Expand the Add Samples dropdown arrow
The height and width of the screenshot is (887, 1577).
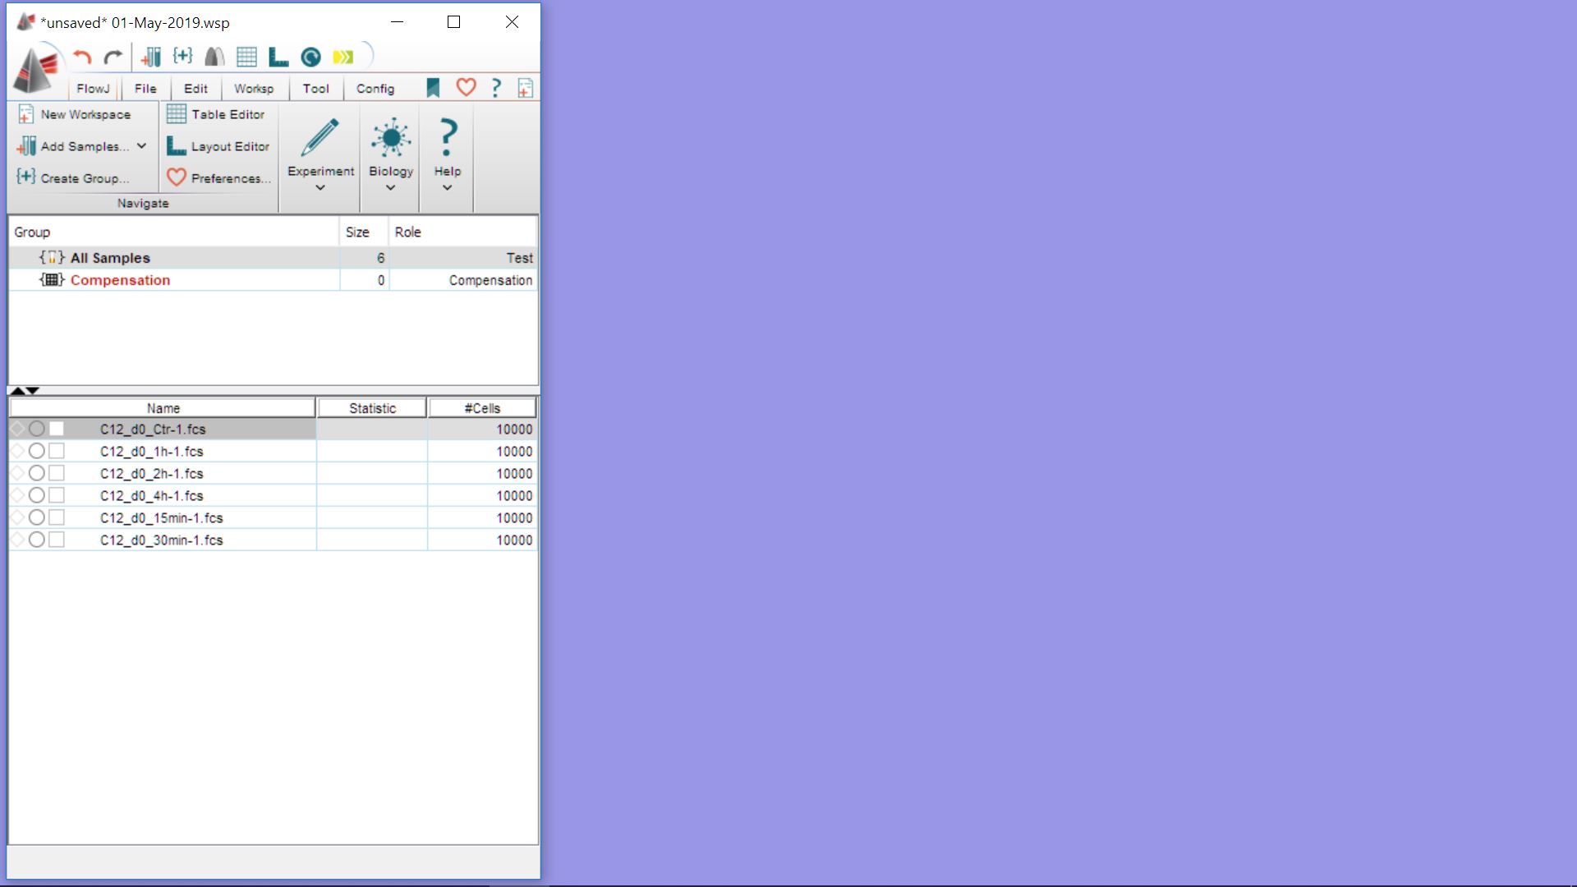pos(142,146)
